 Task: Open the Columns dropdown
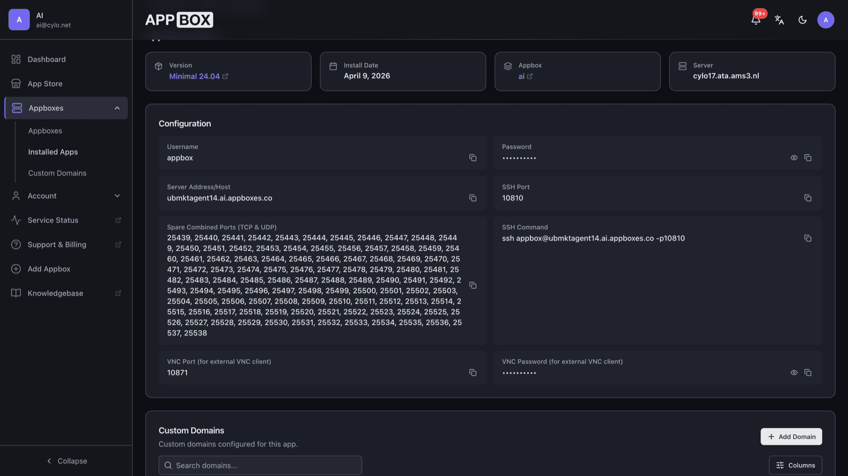tap(795, 465)
